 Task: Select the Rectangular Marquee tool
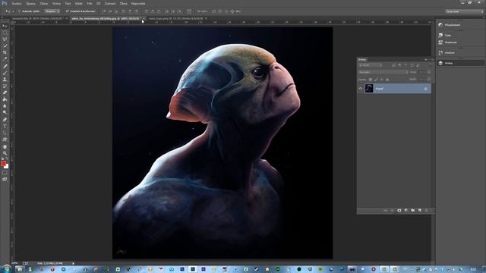[x=5, y=33]
